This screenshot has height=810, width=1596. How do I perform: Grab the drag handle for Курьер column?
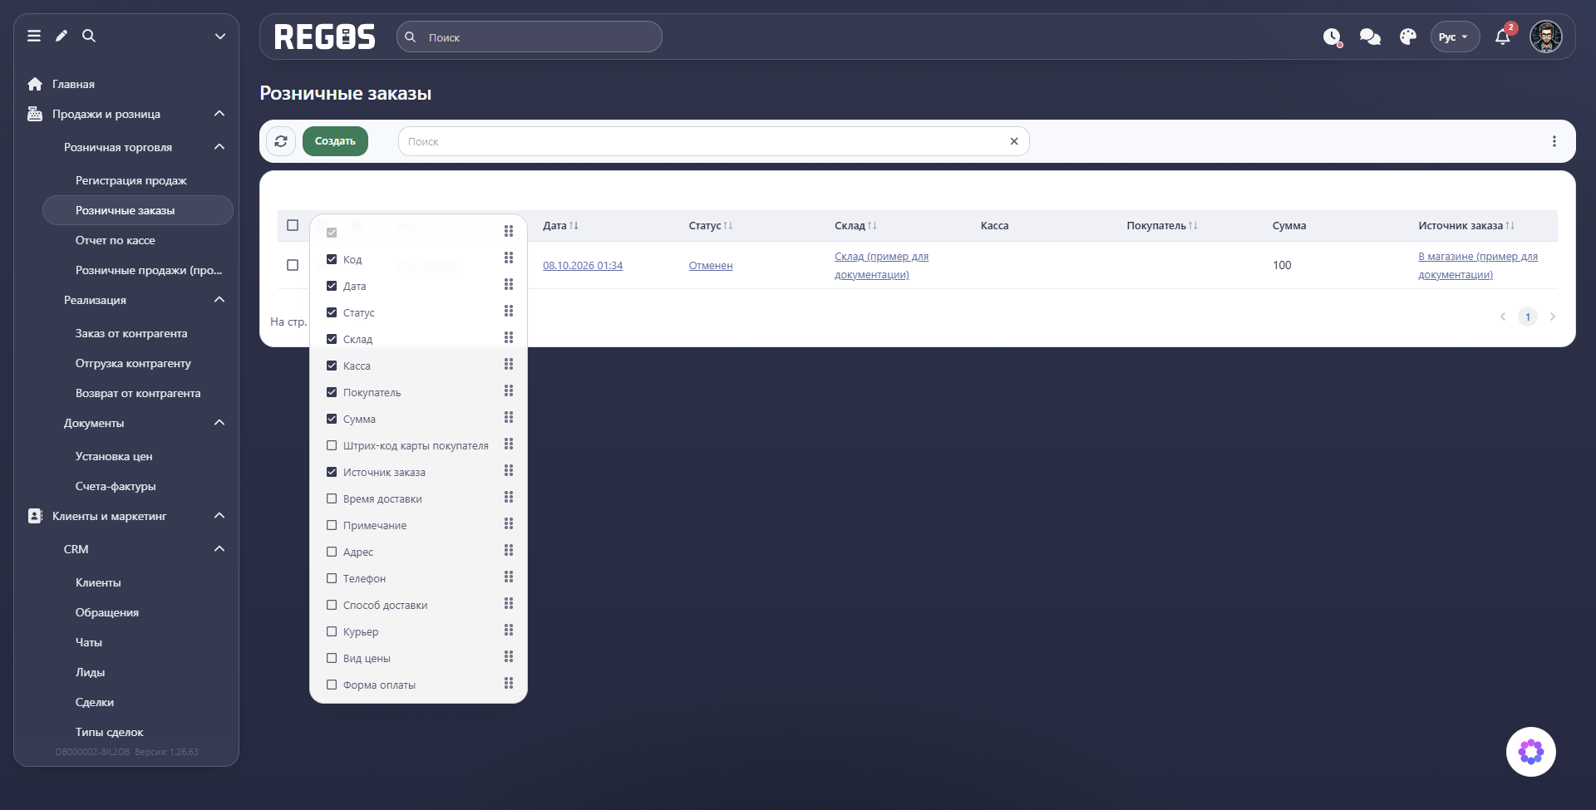pos(509,631)
